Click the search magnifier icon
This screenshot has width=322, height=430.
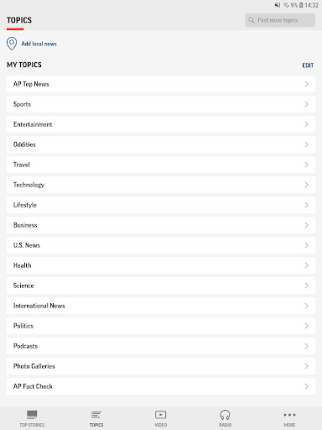click(x=252, y=20)
